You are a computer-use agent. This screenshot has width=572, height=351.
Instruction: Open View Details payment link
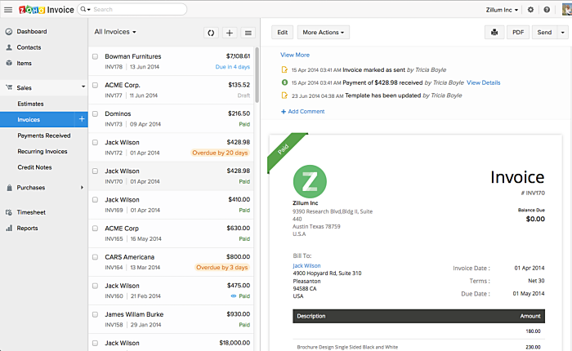click(x=484, y=82)
